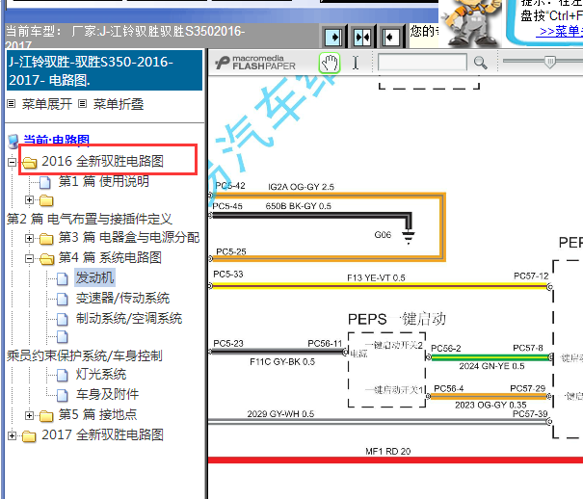This screenshot has width=583, height=499.
Task: Click the 2029 GY-WH 0.5 wire label
Action: point(280,414)
